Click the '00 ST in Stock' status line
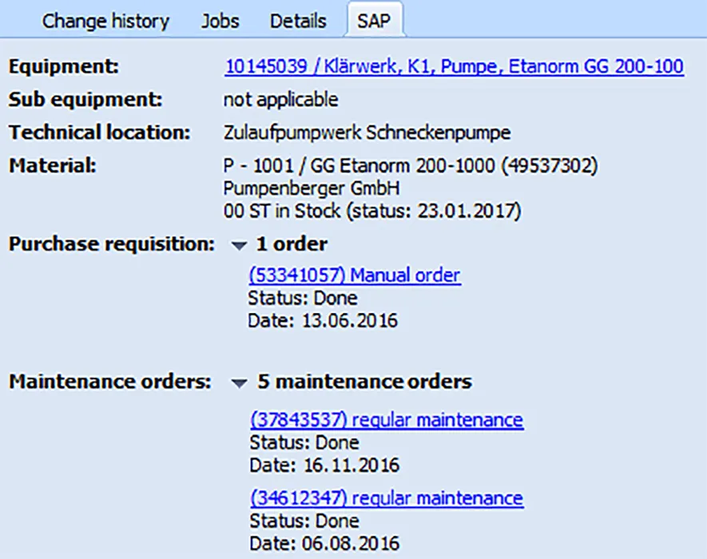This screenshot has height=559, width=707. pos(371,212)
